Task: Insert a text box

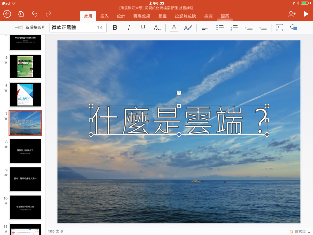Action: point(280,28)
